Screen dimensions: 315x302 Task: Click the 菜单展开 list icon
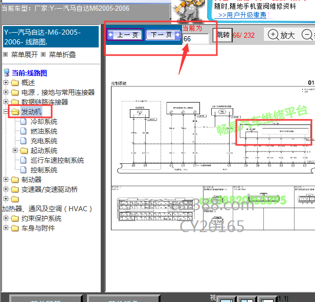coord(6,54)
